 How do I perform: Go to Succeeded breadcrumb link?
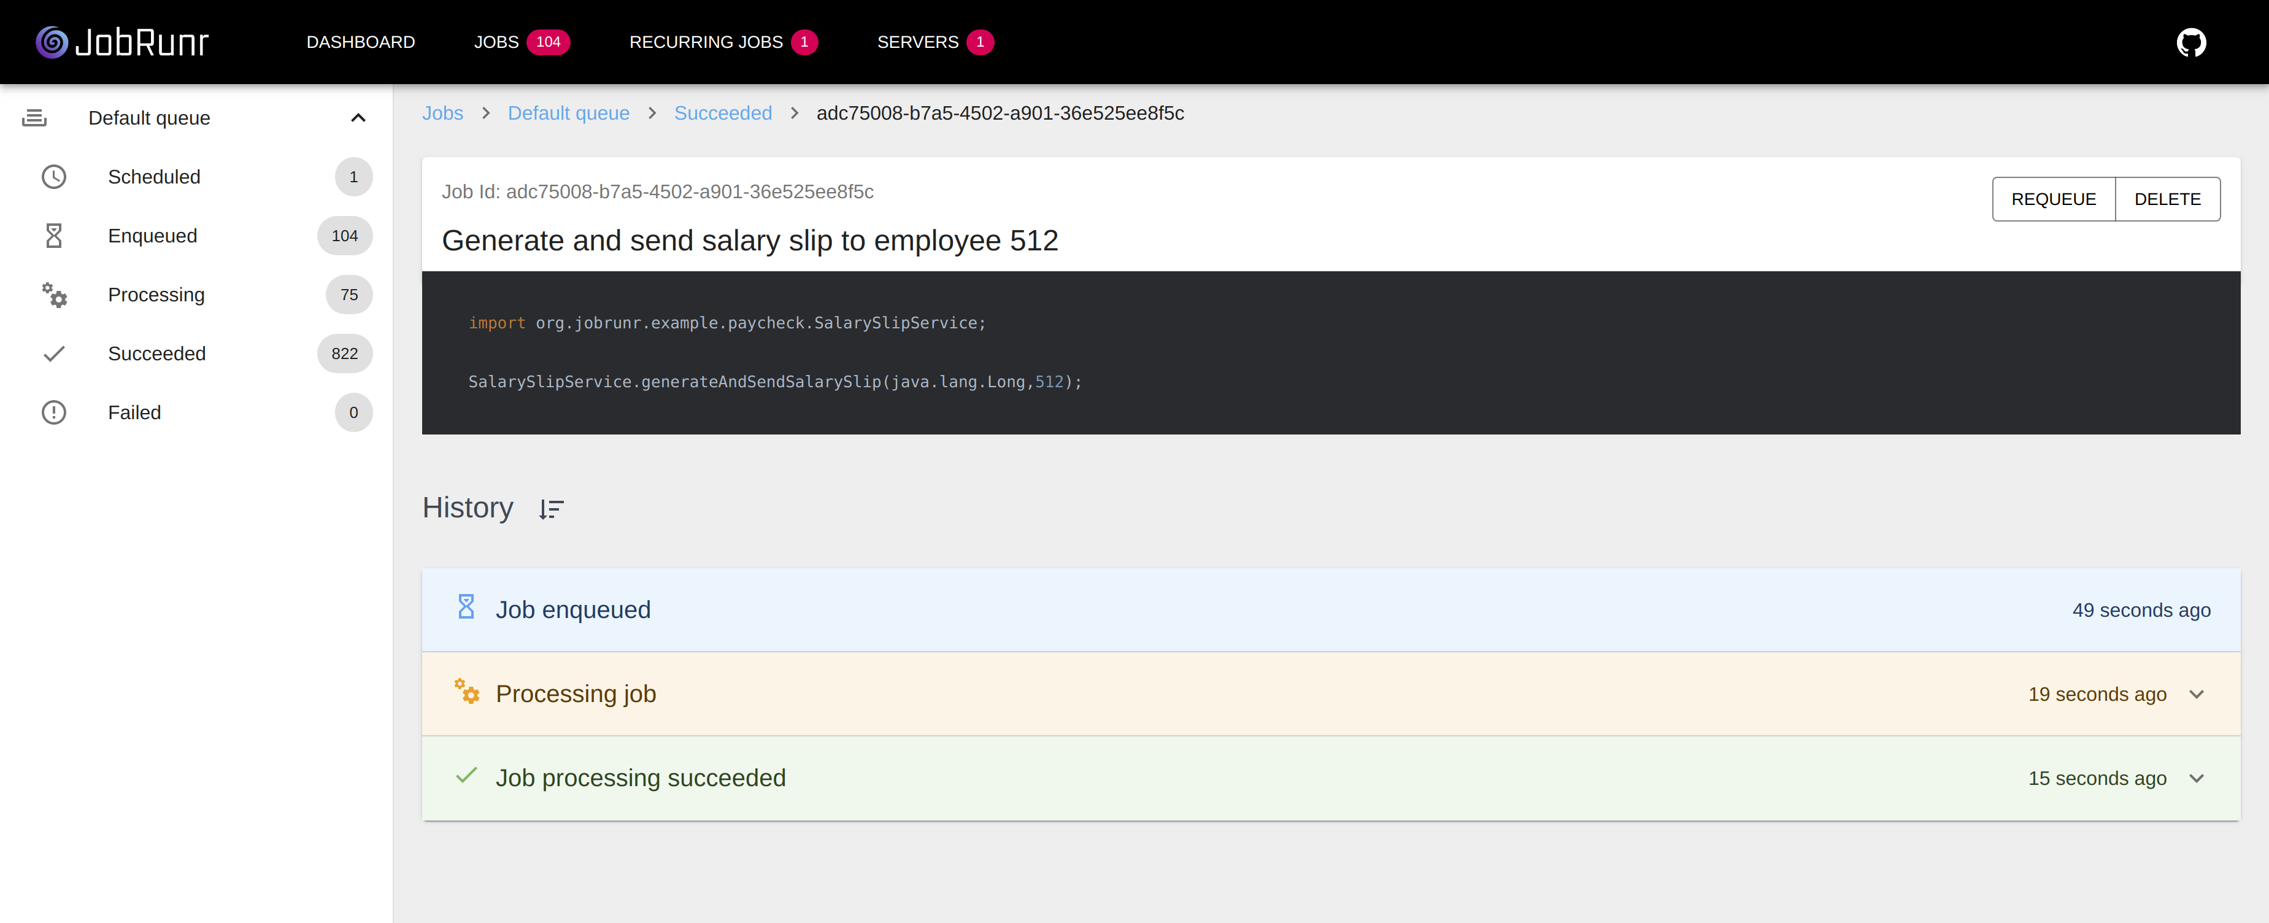[722, 114]
